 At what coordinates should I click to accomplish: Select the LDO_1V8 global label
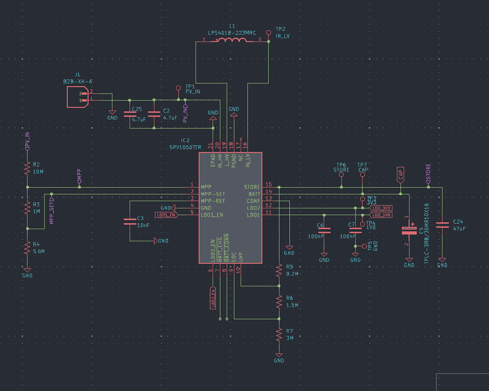[x=380, y=215]
